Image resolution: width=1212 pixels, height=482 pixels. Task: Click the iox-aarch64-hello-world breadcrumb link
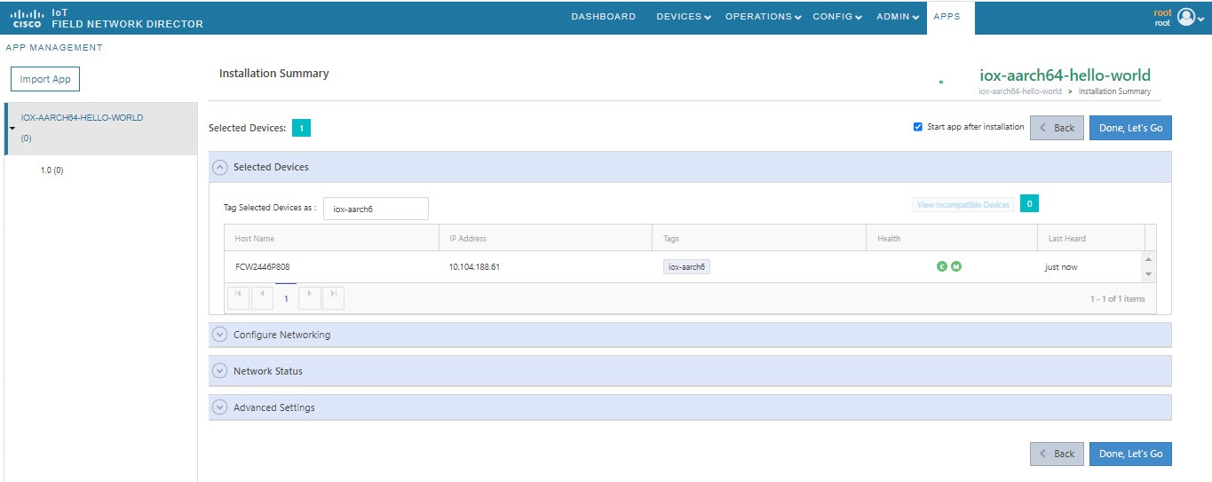click(1020, 91)
